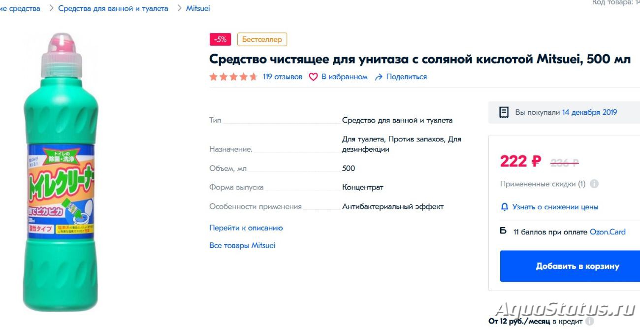Click the Особенности применения label
Screen dimensions: 640x330
tap(256, 206)
